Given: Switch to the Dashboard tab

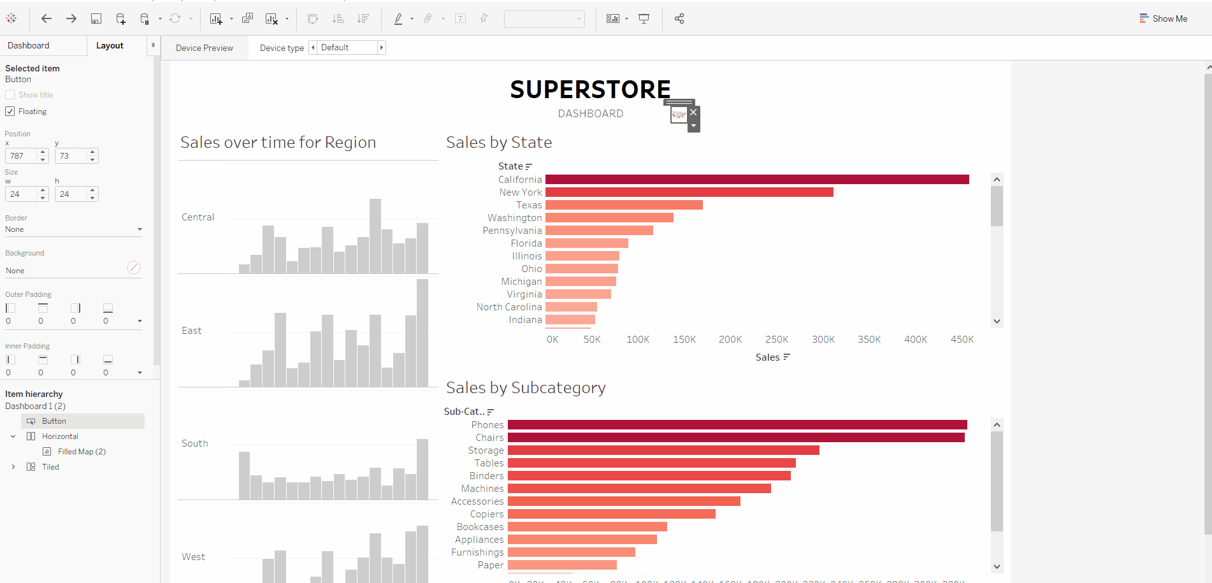Looking at the screenshot, I should click(x=29, y=46).
